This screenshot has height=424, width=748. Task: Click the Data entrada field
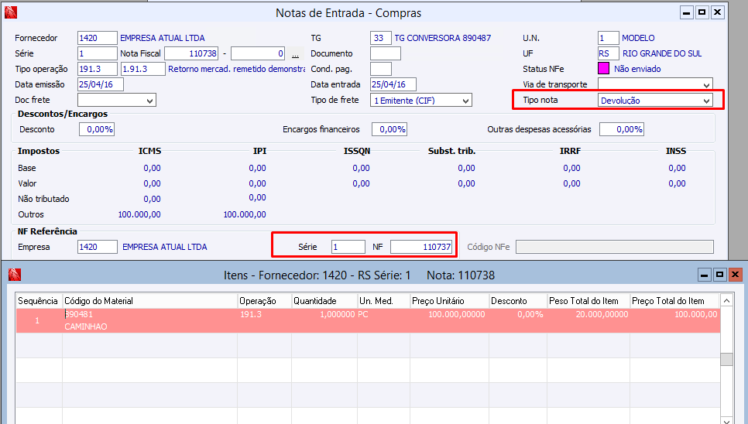click(393, 84)
